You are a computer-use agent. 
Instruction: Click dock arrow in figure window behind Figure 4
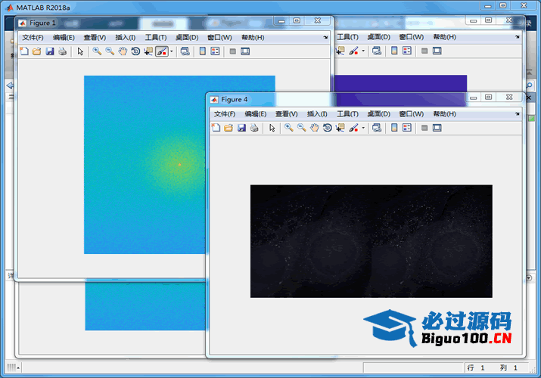518,37
